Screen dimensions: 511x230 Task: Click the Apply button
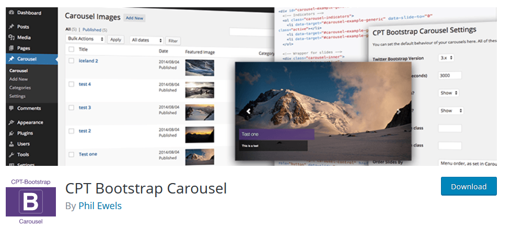[x=115, y=40]
